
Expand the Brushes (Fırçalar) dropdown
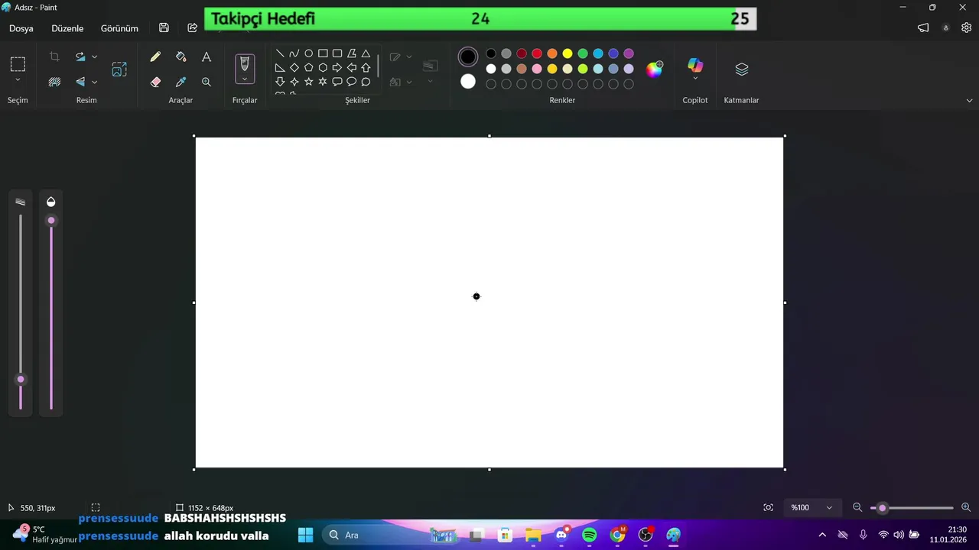[x=245, y=79]
